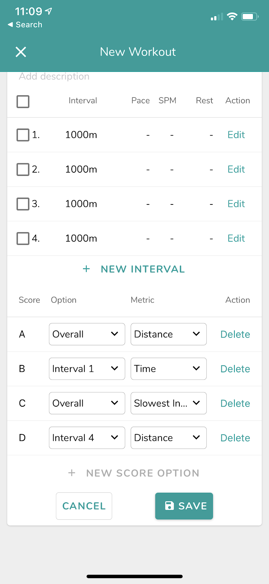Tap the back arrow to Search
Image resolution: width=269 pixels, height=584 pixels.
[11, 25]
